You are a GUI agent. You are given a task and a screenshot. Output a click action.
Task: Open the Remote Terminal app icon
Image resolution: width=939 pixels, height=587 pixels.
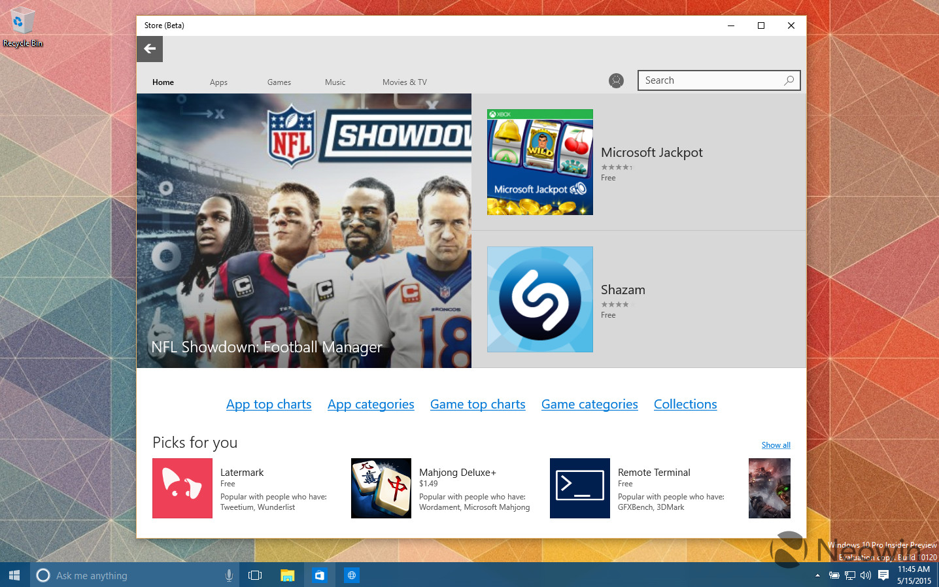[x=580, y=488]
